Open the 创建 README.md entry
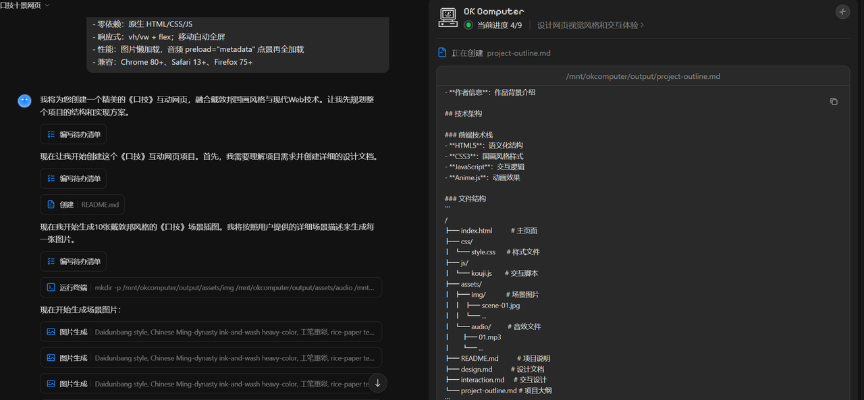This screenshot has height=400, width=864. (82, 204)
